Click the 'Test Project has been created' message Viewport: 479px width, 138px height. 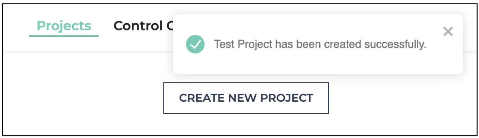click(x=320, y=44)
